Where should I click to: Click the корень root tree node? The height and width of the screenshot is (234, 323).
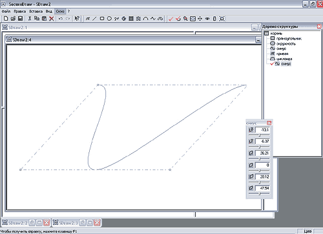(x=276, y=34)
